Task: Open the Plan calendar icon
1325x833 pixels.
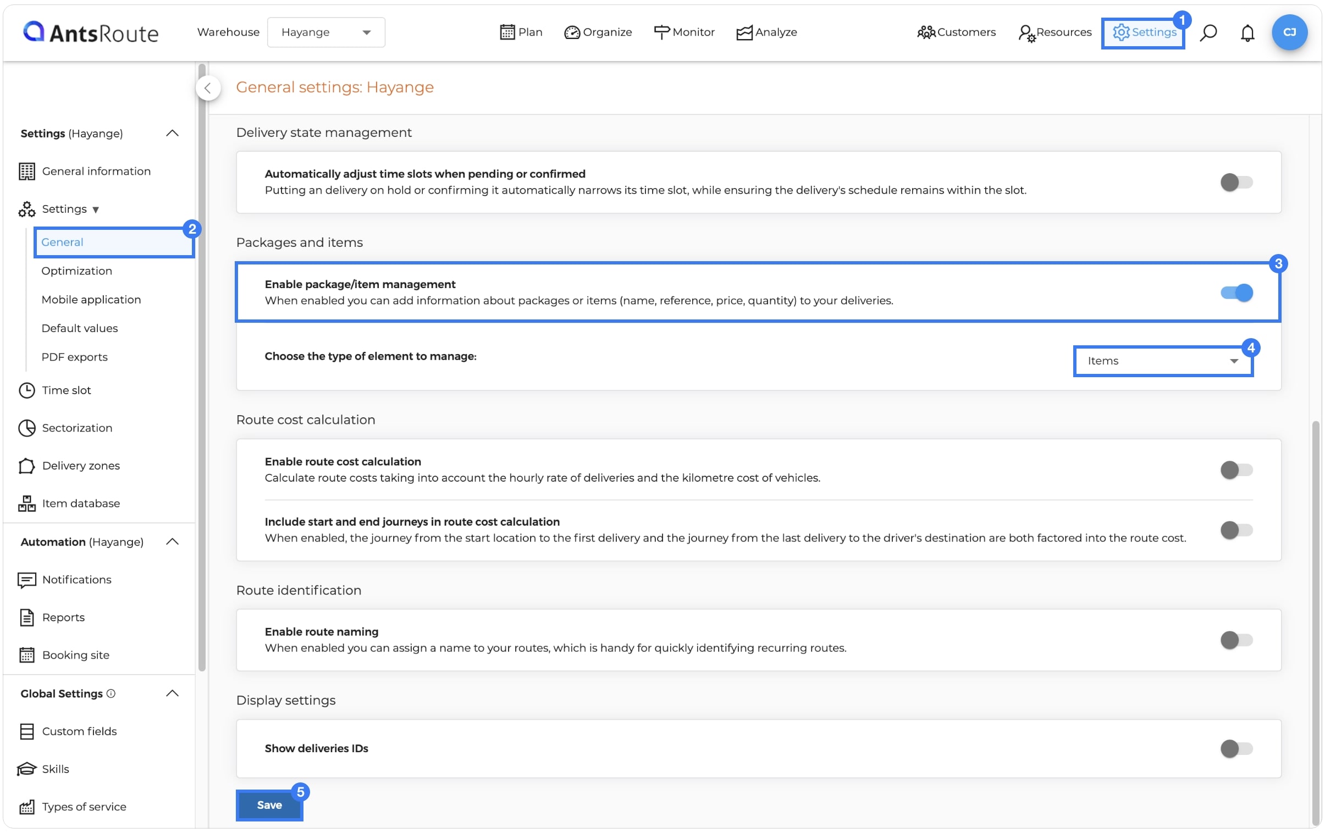Action: pyautogui.click(x=507, y=32)
